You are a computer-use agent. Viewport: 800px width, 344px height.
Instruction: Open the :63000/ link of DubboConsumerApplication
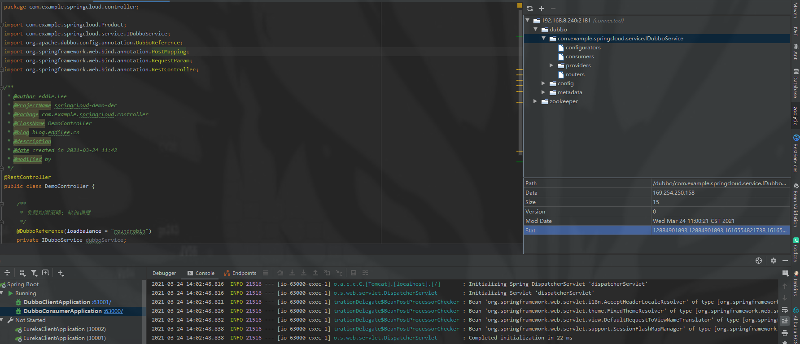(x=113, y=311)
